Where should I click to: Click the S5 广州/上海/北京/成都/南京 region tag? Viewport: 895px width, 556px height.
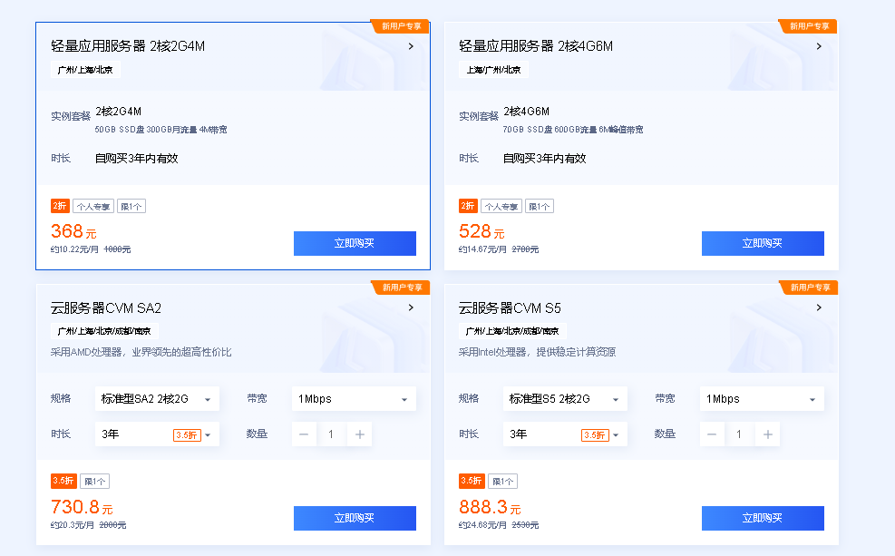tap(512, 331)
